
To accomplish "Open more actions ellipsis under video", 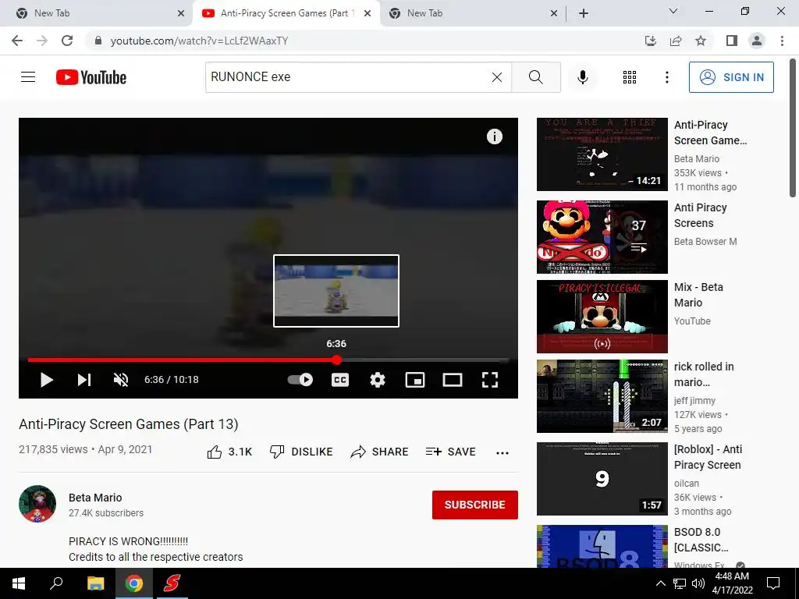I will [502, 453].
